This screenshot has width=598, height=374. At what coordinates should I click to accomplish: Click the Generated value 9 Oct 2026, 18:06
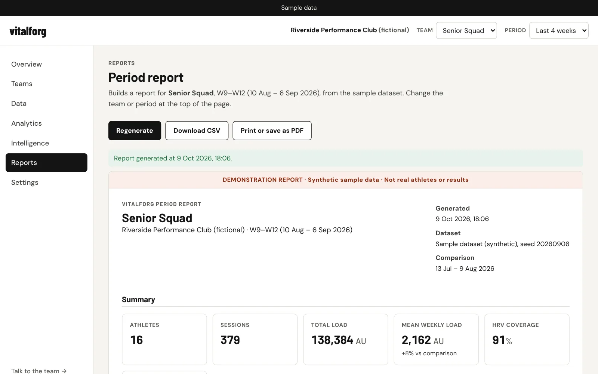coord(462,219)
